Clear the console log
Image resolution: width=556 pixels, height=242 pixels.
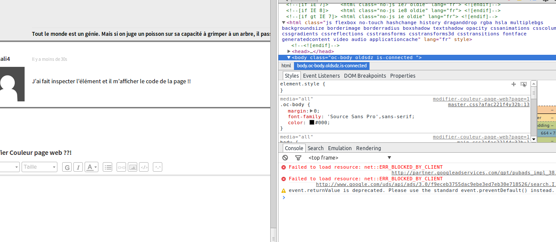(x=285, y=158)
